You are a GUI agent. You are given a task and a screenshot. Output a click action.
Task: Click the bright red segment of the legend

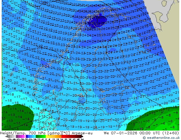[x=62, y=137]
